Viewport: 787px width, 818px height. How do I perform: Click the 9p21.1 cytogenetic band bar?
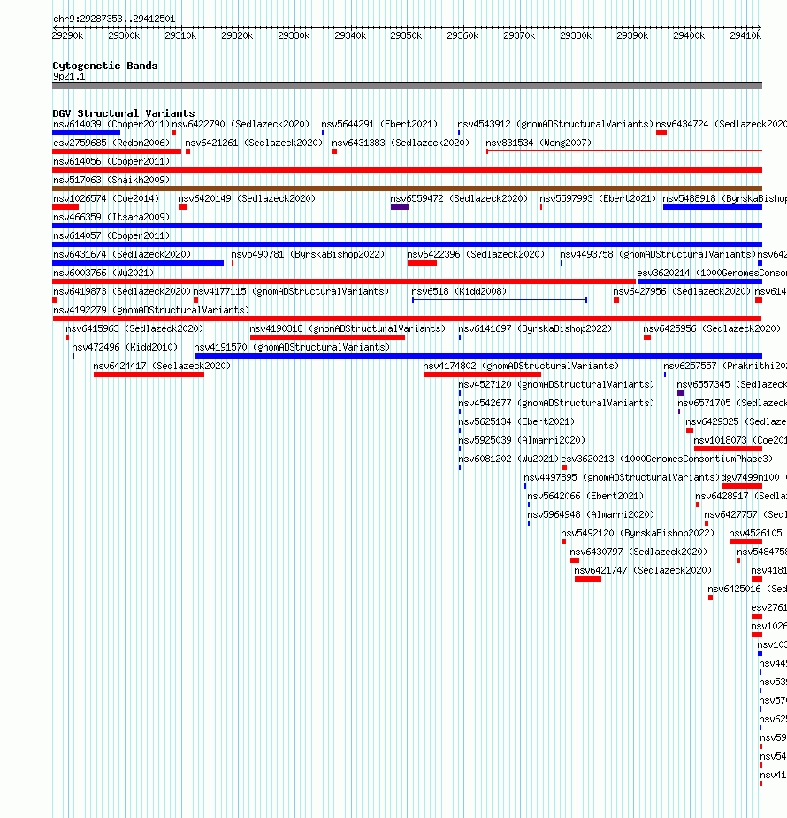407,86
